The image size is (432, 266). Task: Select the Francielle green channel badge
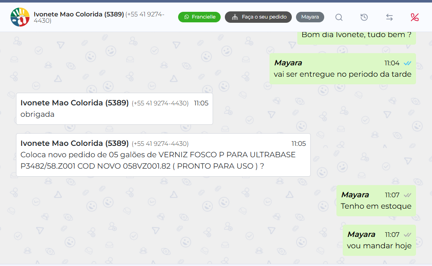pyautogui.click(x=199, y=17)
